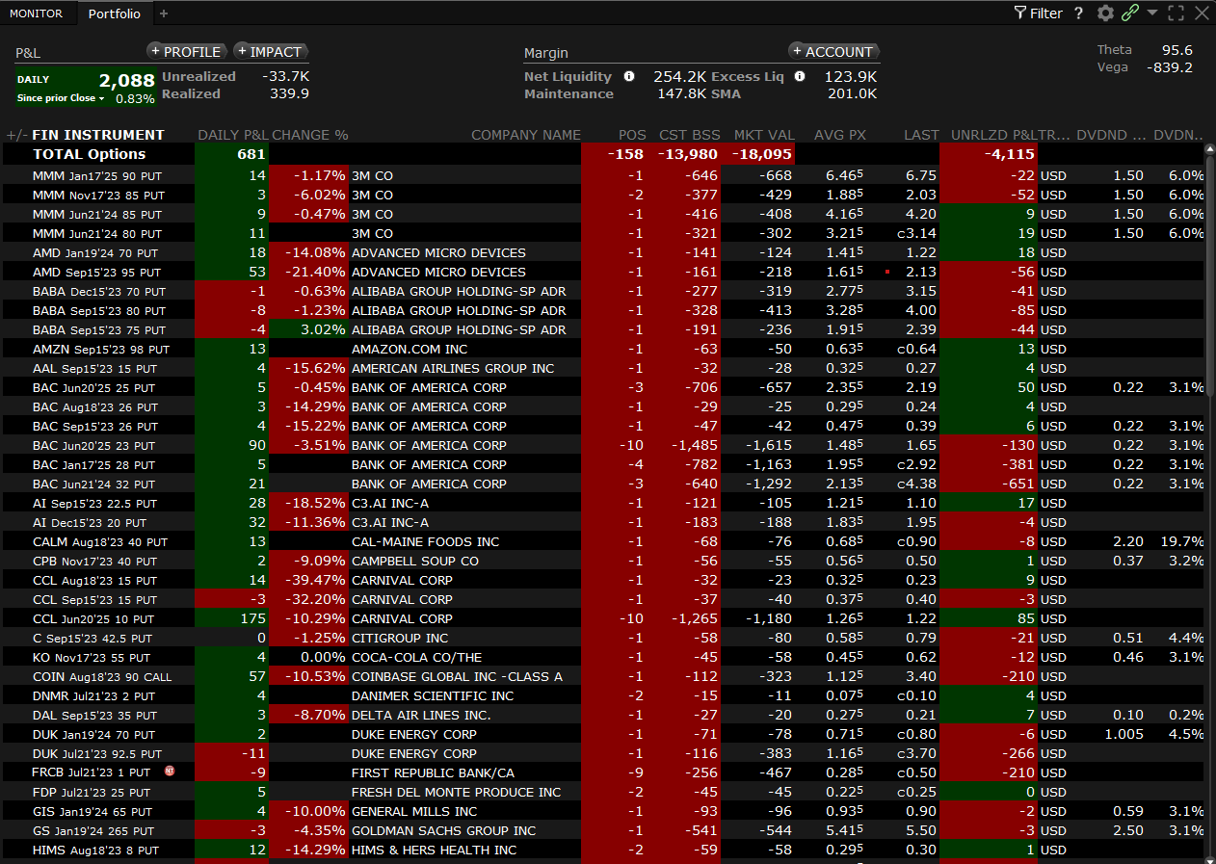Click the Excess Liq info icon
Screen dimensions: 1216x864
point(799,76)
